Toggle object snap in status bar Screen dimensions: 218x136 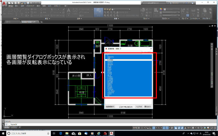point(167,128)
